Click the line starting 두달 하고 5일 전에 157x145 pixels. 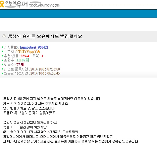(x=52, y=99)
